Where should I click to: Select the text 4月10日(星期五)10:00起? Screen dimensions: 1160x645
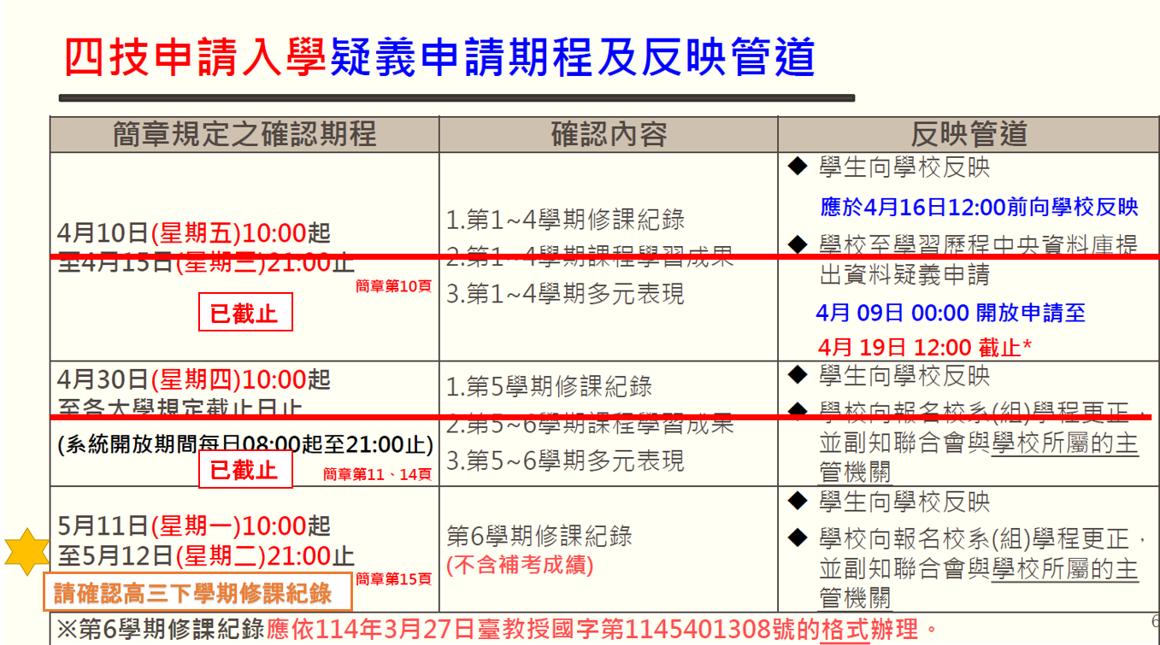(194, 232)
